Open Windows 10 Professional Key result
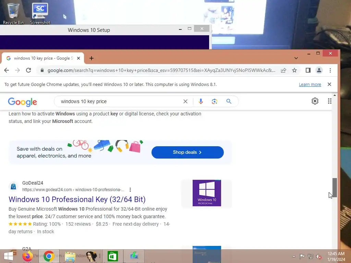 [77, 199]
